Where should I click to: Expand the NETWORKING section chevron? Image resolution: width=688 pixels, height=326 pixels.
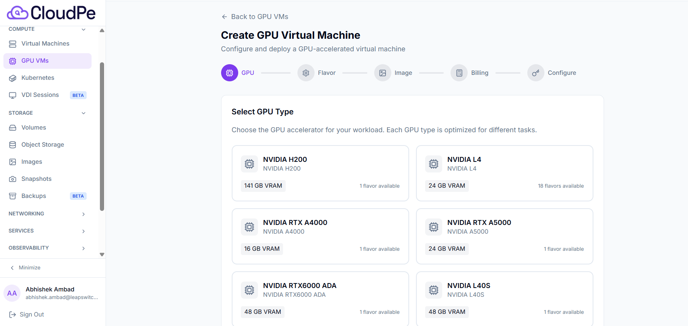(x=84, y=214)
